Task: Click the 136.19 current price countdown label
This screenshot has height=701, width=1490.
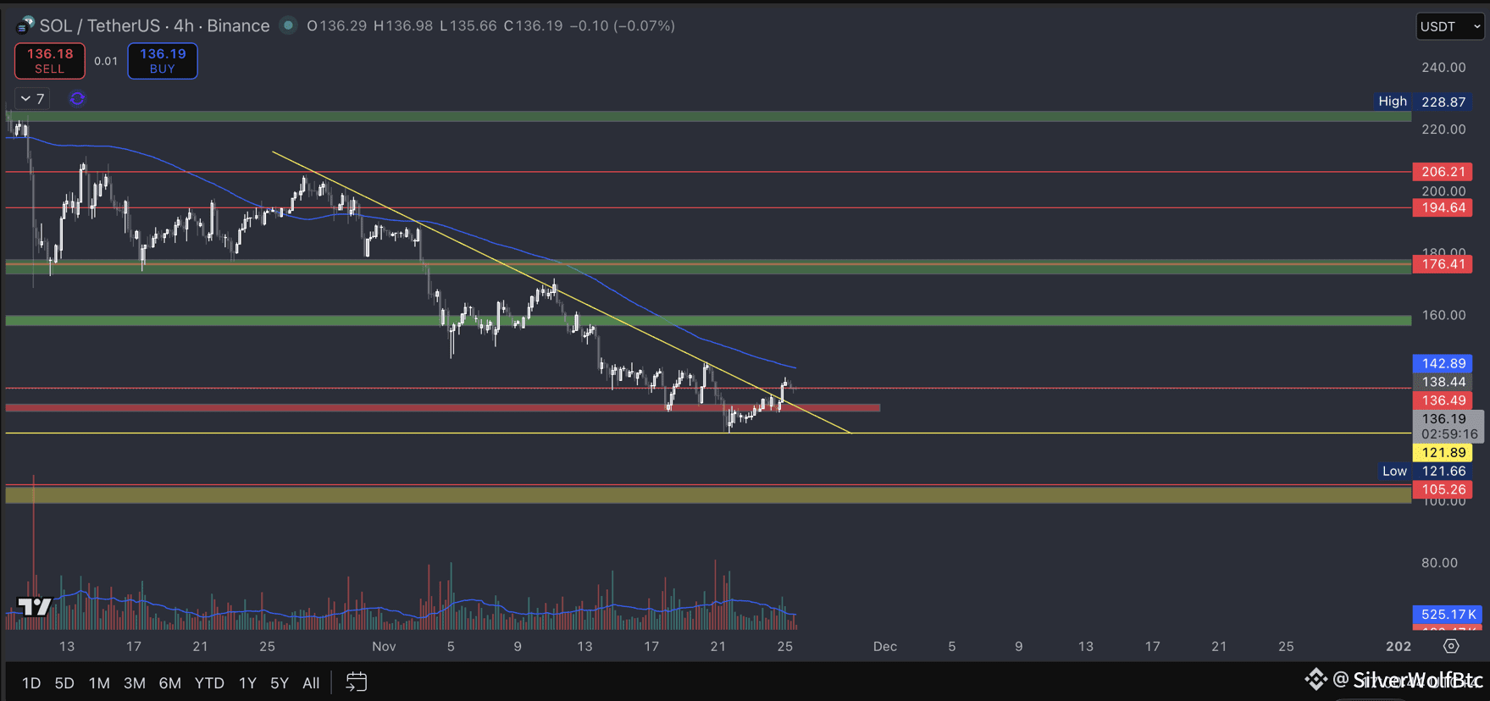Action: point(1448,426)
